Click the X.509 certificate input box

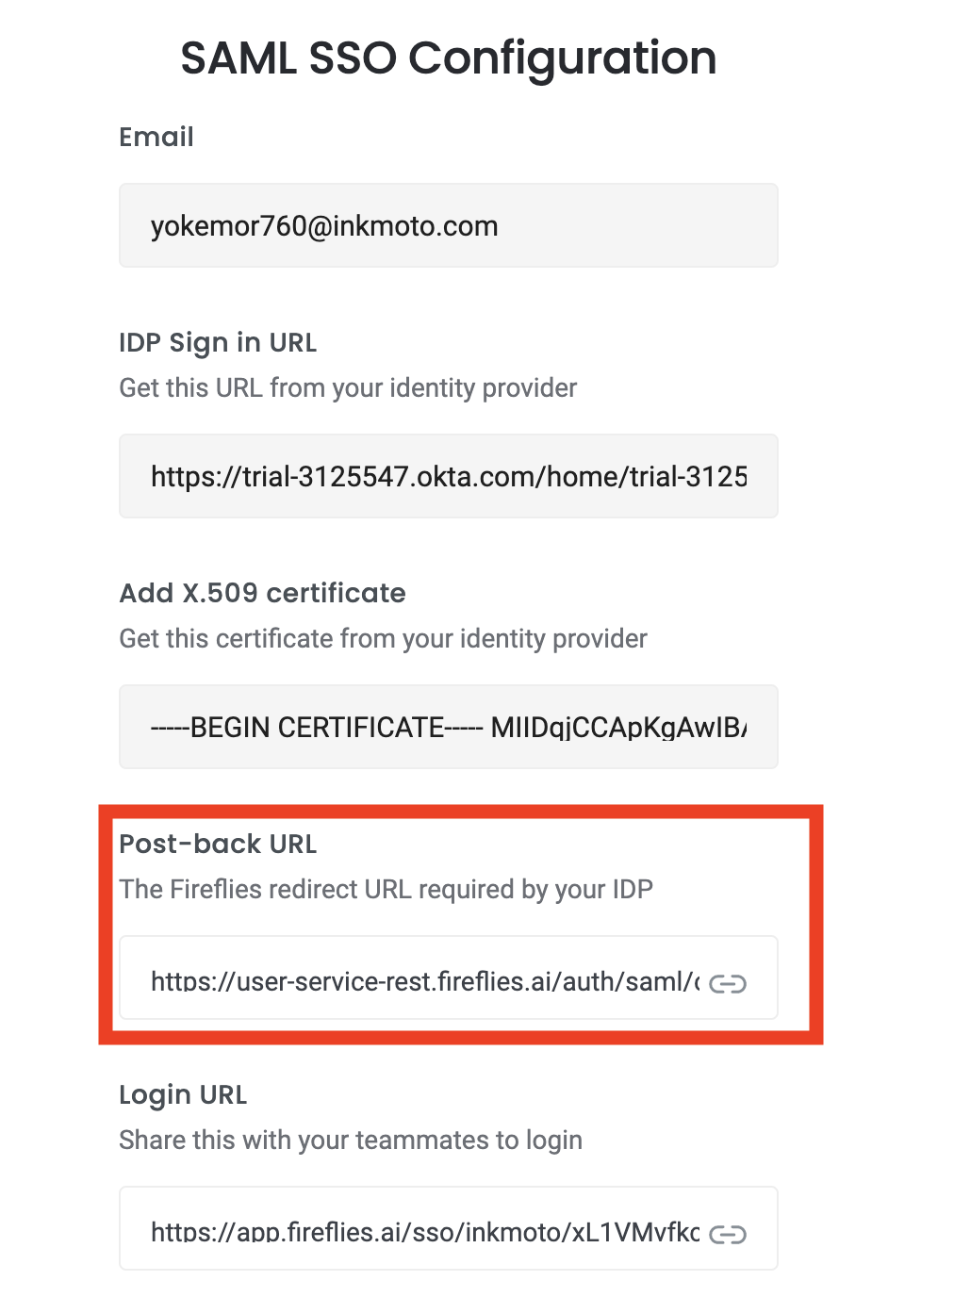(448, 728)
